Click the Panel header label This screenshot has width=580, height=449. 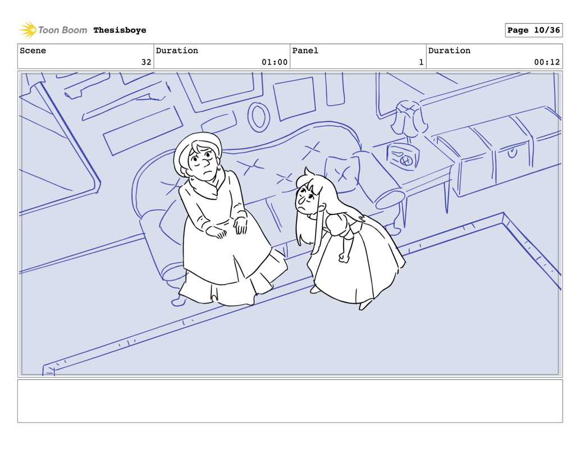click(305, 51)
